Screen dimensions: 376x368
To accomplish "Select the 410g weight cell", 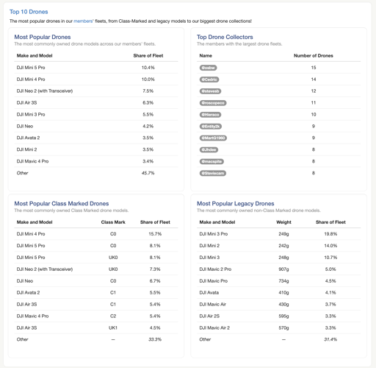I will 283,293.
